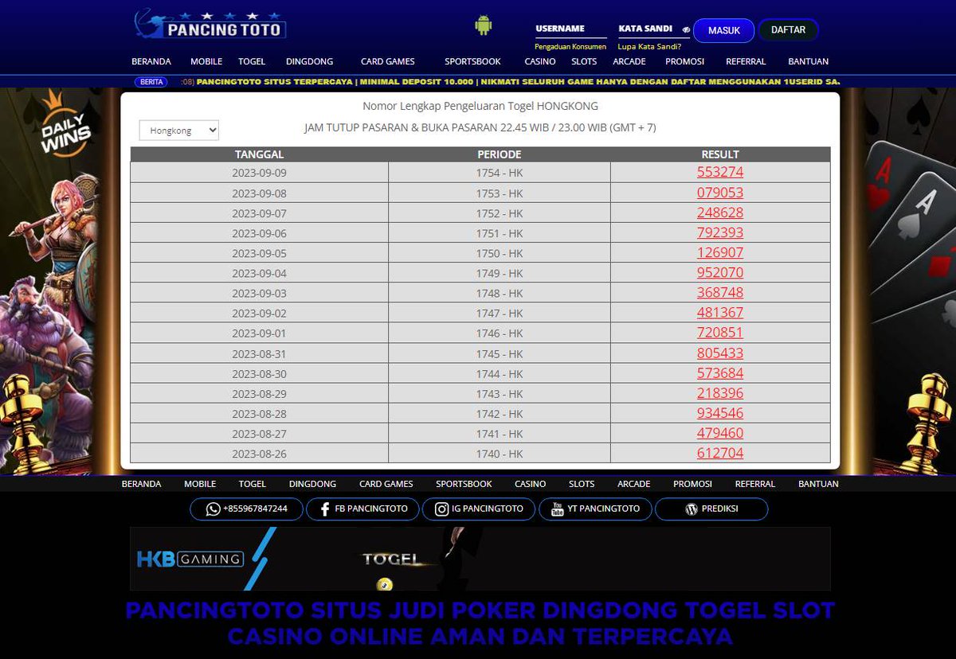Open result 720851 for period 1746
The height and width of the screenshot is (659, 956).
click(x=720, y=333)
